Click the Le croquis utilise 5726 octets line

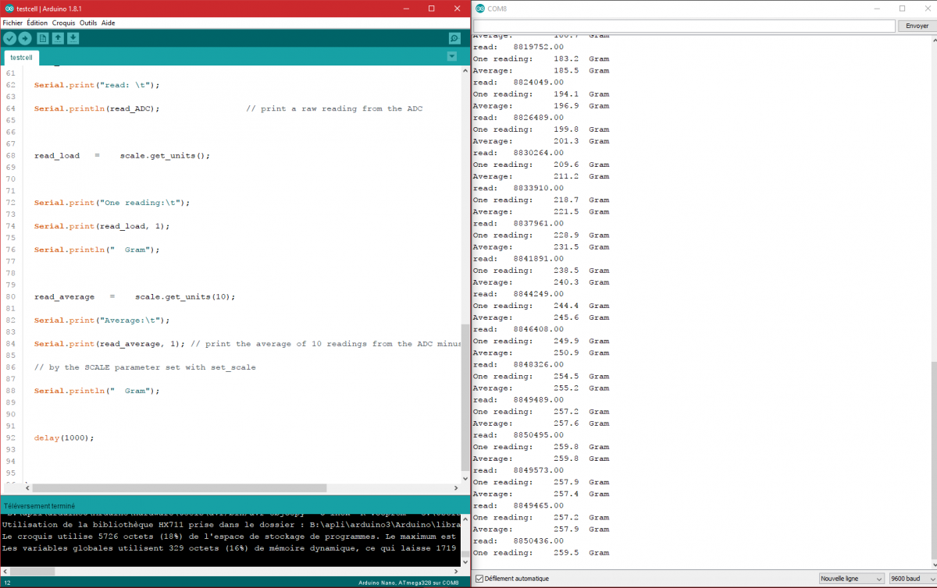tap(230, 537)
